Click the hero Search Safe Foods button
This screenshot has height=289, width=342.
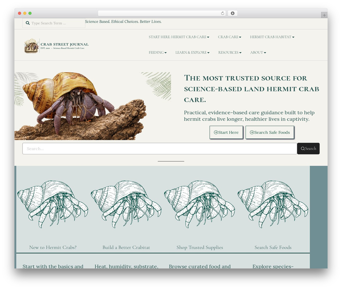coord(270,133)
